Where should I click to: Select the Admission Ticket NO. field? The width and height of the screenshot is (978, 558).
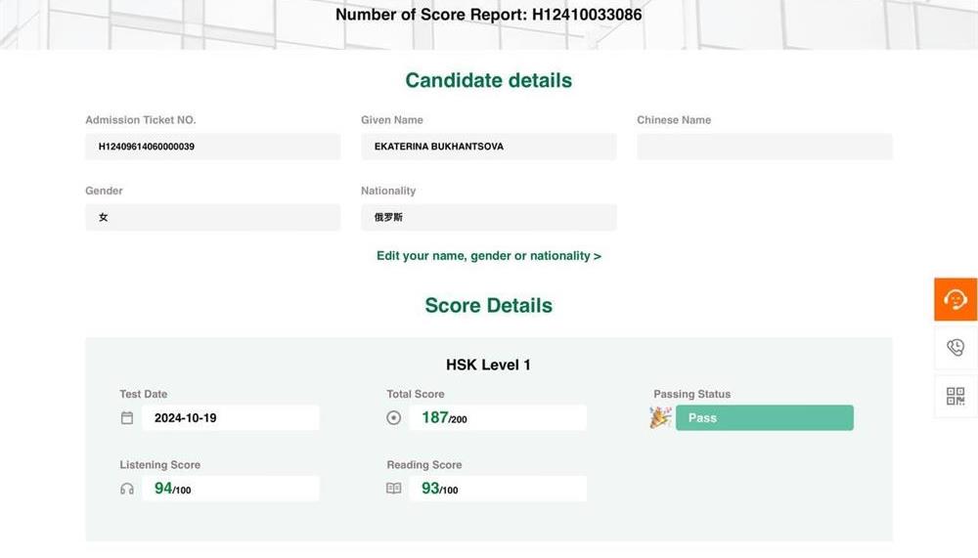tap(212, 147)
